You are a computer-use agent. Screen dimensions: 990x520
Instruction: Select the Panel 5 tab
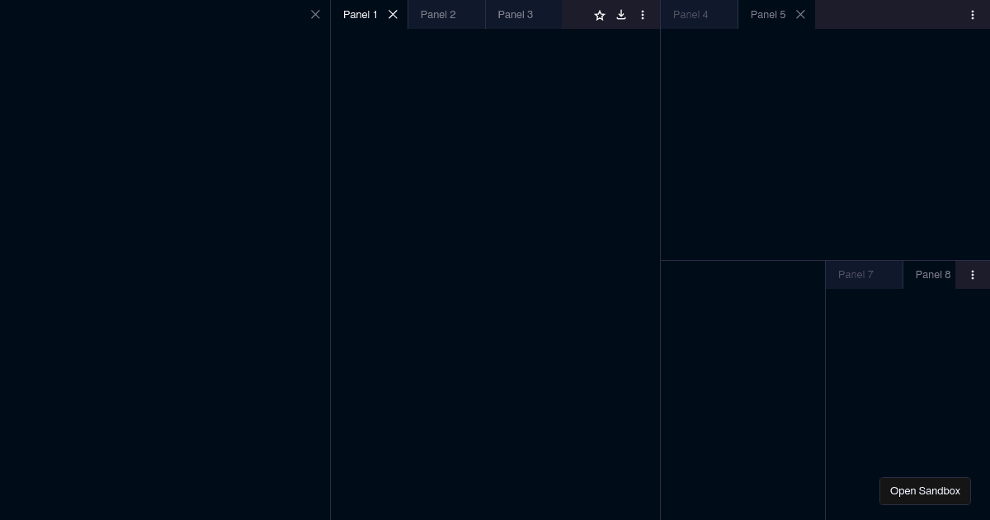click(x=768, y=15)
